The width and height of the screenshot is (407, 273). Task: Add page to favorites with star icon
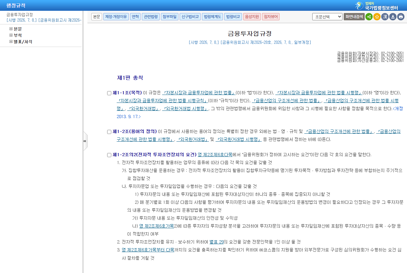[x=377, y=17]
